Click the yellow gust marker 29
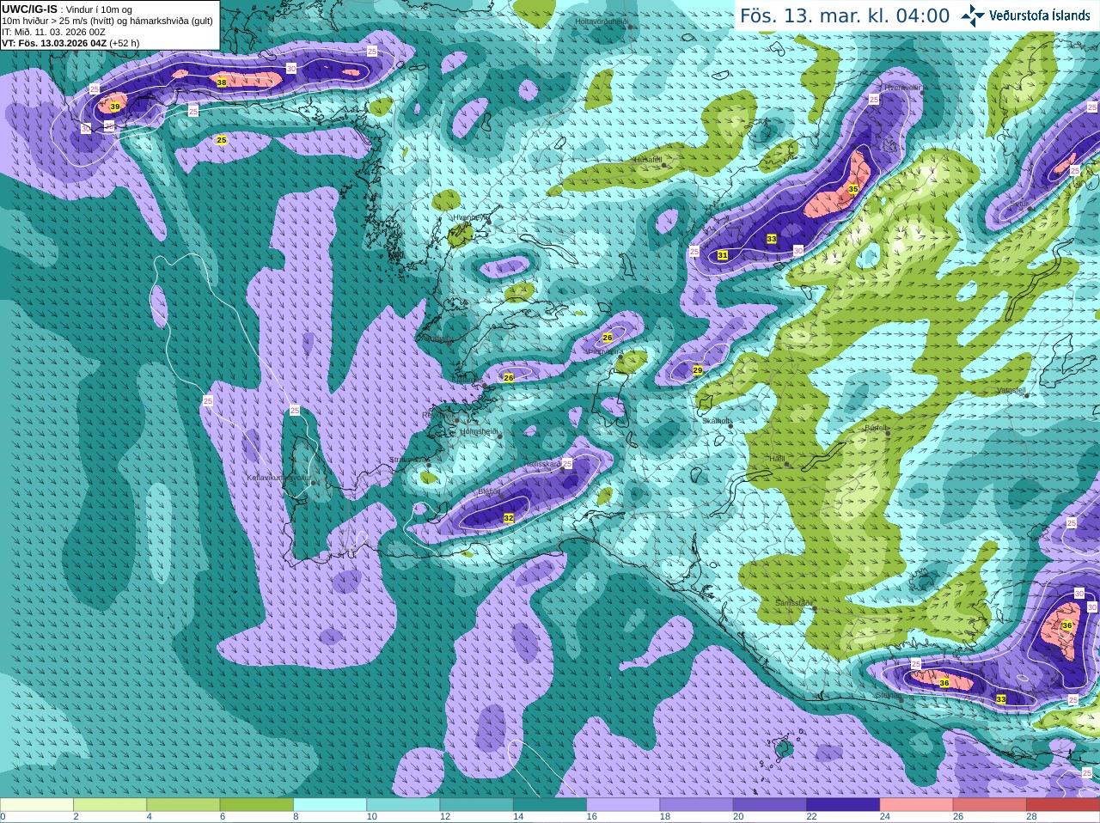 pos(698,370)
